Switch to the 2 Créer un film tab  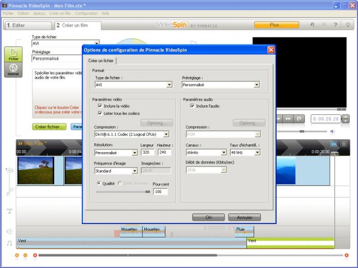[x=78, y=25]
